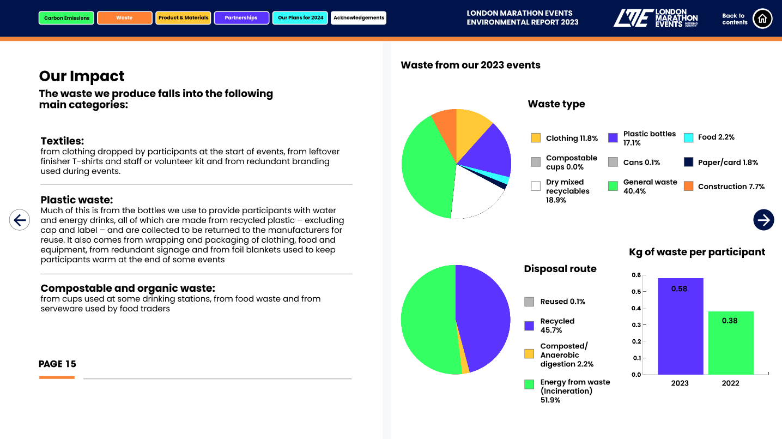Open the Acknowledgements tab
The height and width of the screenshot is (439, 782).
click(359, 18)
